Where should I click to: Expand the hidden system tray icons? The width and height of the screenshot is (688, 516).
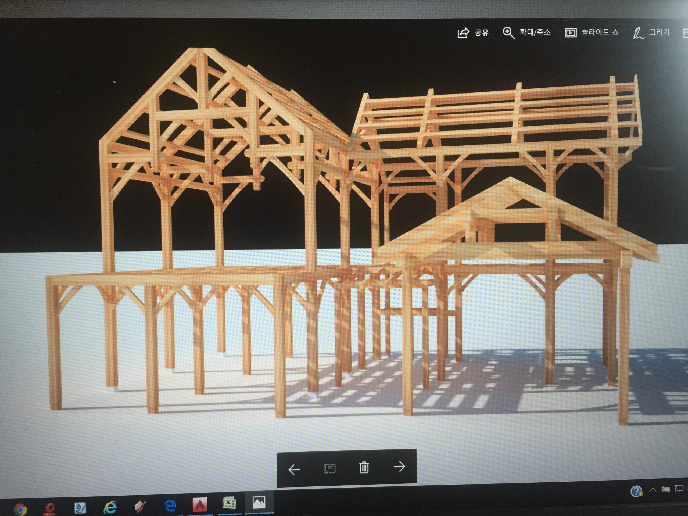coord(653,490)
